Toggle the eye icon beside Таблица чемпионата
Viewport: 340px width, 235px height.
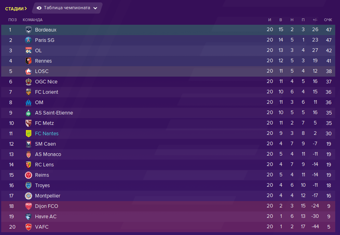(x=39, y=8)
